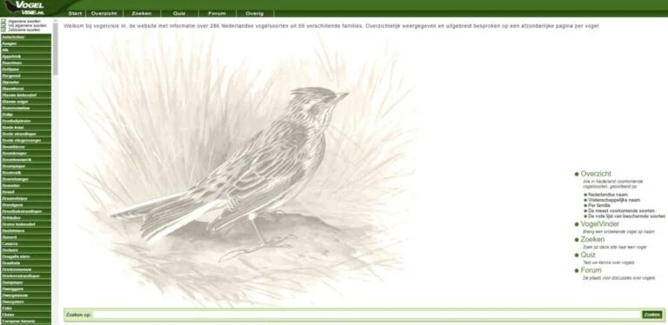Open the VogelVinder link
The width and height of the screenshot is (668, 325).
tap(600, 224)
